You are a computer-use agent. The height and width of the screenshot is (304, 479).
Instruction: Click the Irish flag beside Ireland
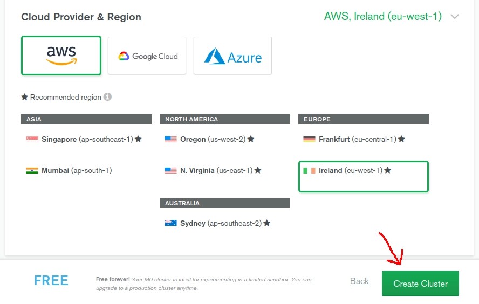pyautogui.click(x=309, y=170)
